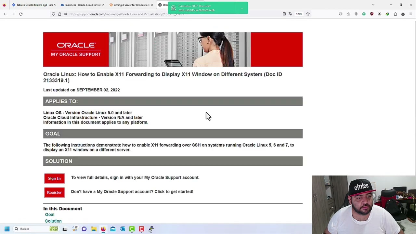The image size is (416, 234).
Task: Click the 'Oracle Cloud Infrastructure - Version N/A' line
Action: [93, 118]
